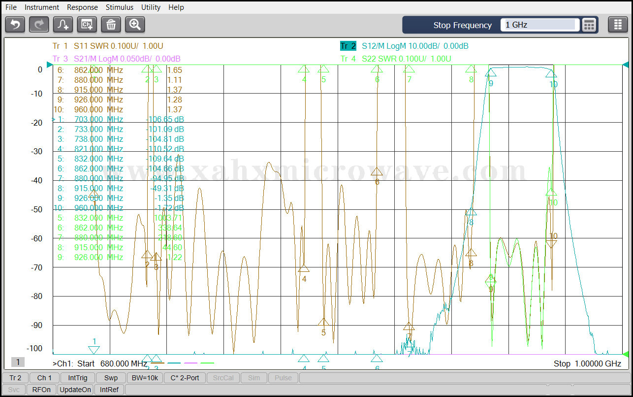The image size is (633, 397).
Task: Click brown marker 5 near -90 level
Action: tap(323, 322)
